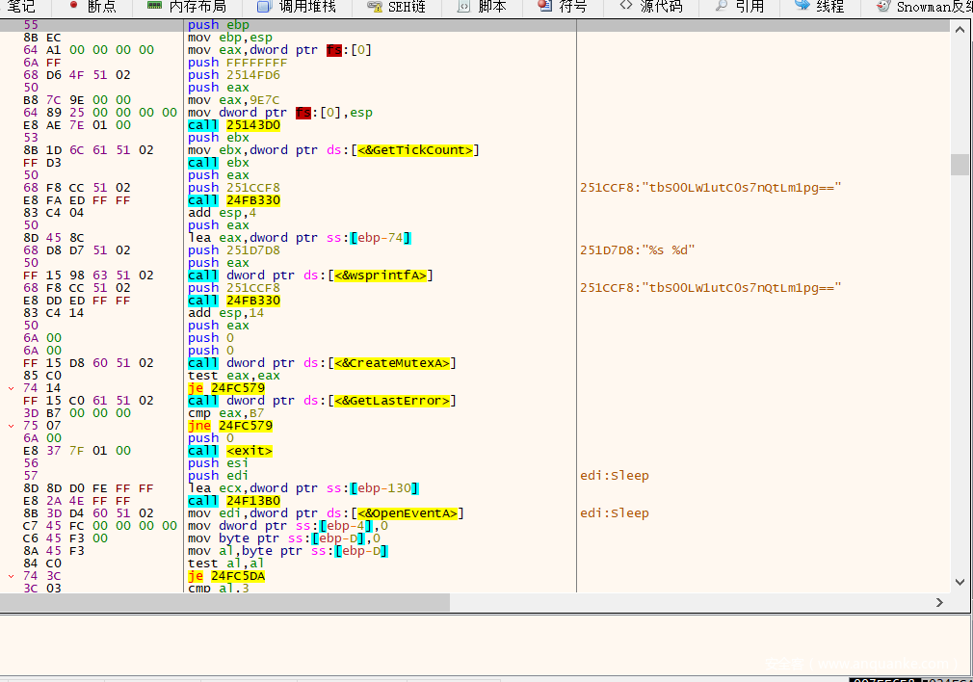Open Source view via its code-brackets icon
This screenshot has width=973, height=682.
[627, 6]
